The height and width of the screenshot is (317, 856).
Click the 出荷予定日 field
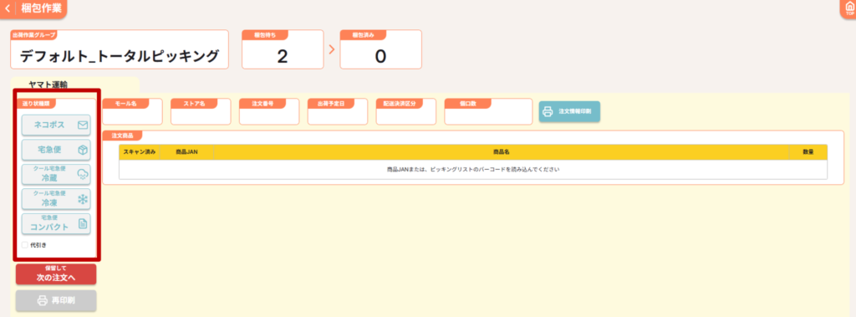tap(338, 112)
